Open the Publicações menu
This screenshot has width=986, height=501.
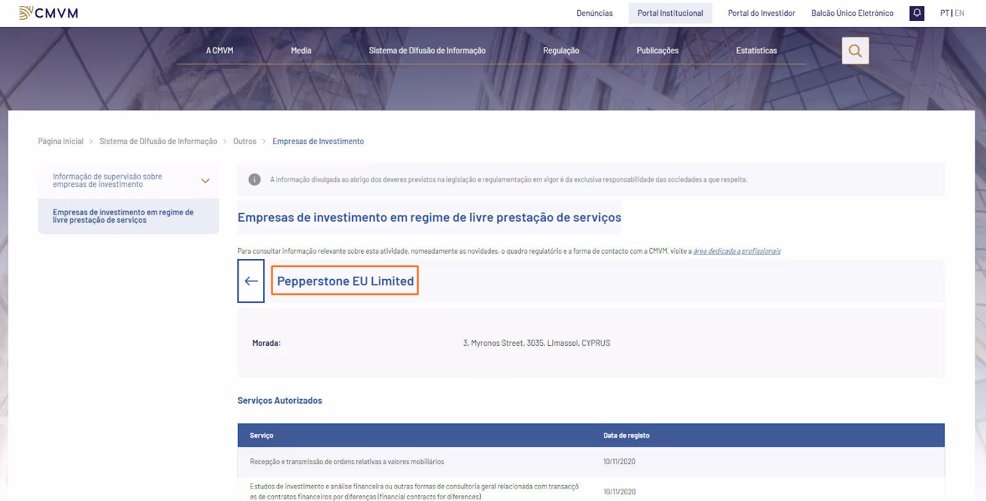[658, 50]
